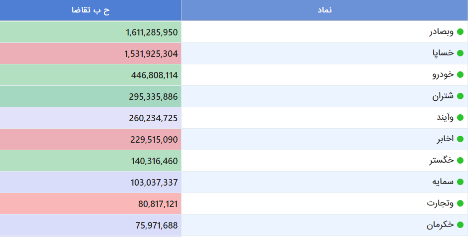Click the green status dot beside خساپا
This screenshot has height=237, width=468.
[x=460, y=53]
